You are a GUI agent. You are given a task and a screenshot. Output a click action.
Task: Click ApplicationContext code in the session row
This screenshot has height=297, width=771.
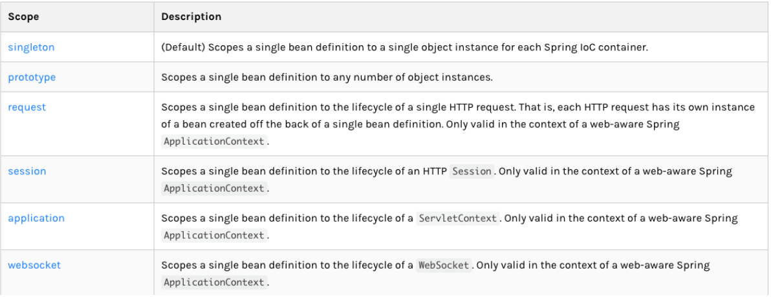(214, 189)
